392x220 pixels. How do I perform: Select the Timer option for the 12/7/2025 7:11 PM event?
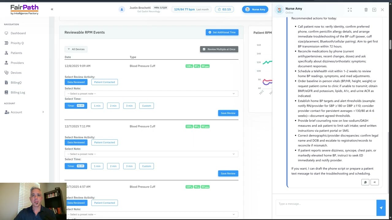(76, 166)
